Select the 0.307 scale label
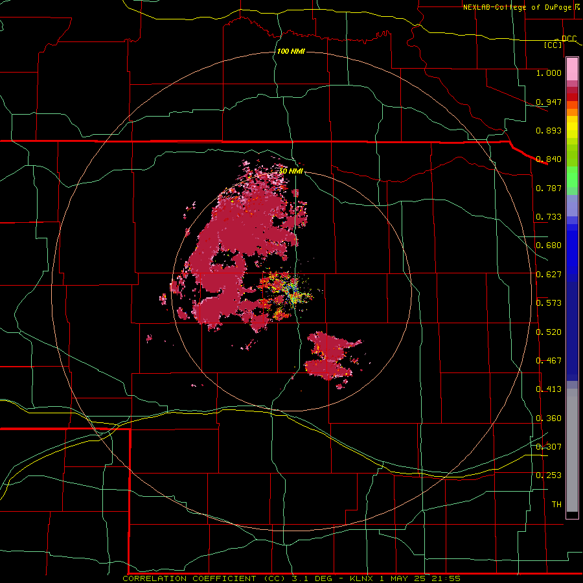The height and width of the screenshot is (583, 583). pos(549,447)
